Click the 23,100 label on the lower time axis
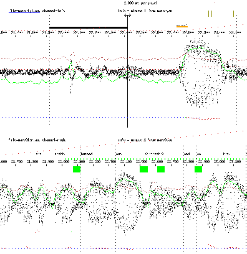Viewport: 247px width, 254px height. coord(235,161)
